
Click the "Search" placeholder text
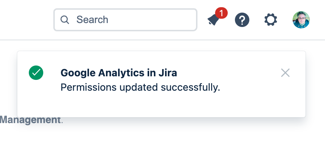pos(92,19)
